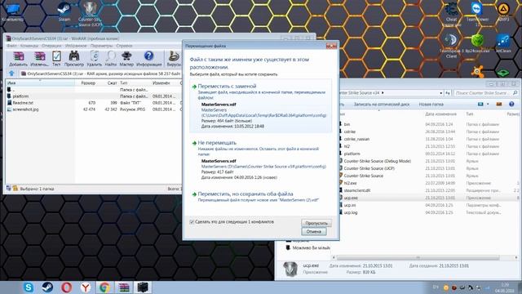The width and height of the screenshot is (522, 294).
Task: Click the Размер column header in WinRAR
Action: pos(88,83)
